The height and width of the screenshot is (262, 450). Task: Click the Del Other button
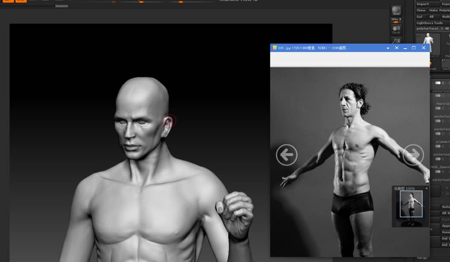pyautogui.click(x=446, y=239)
